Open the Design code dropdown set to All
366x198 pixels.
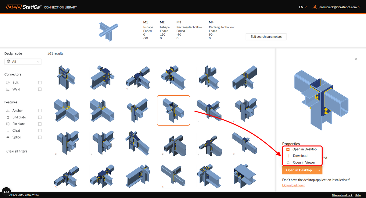click(23, 61)
